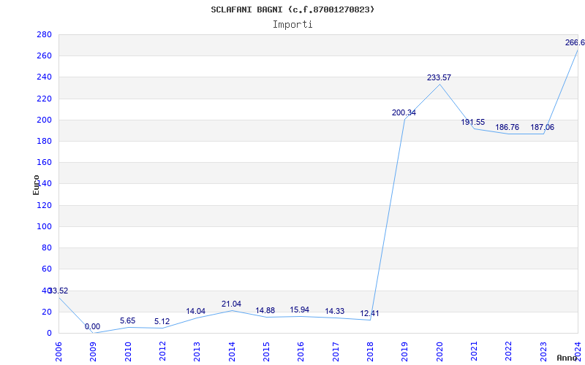
Task: Click the 2021 year label
Action: click(474, 352)
